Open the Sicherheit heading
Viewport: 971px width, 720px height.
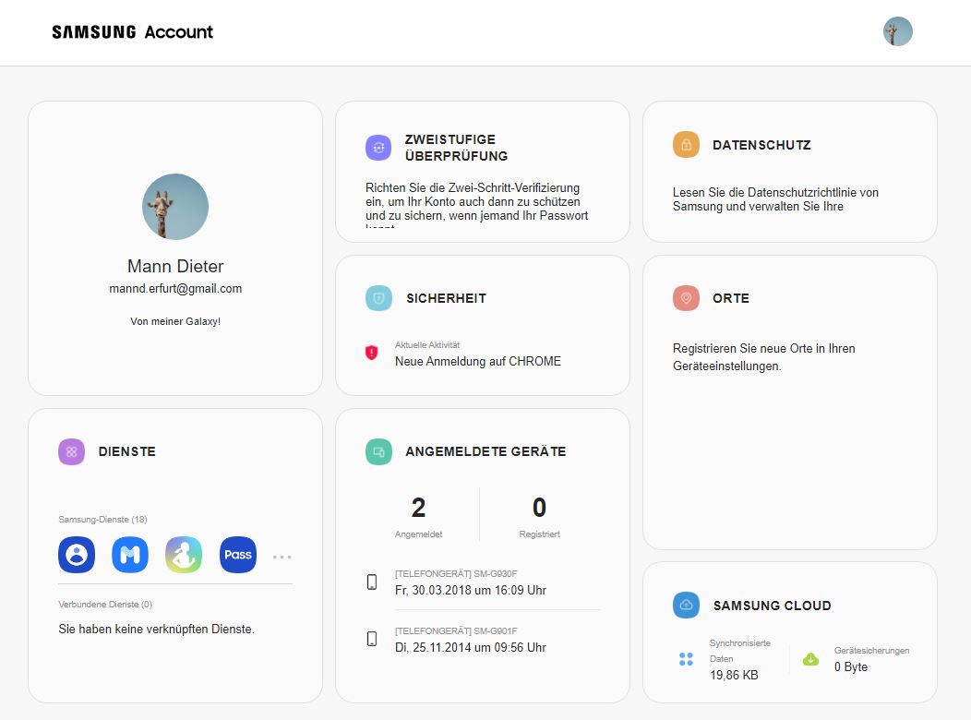click(x=446, y=298)
